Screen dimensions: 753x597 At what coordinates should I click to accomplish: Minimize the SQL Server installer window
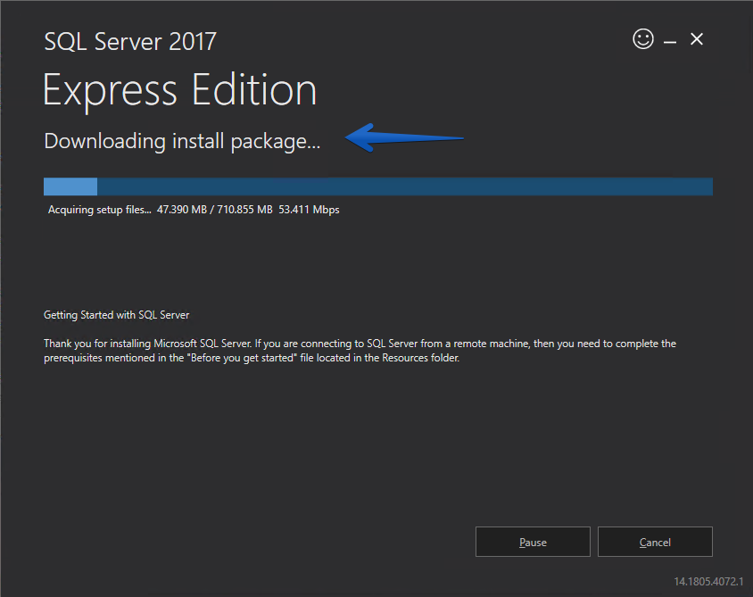click(670, 42)
